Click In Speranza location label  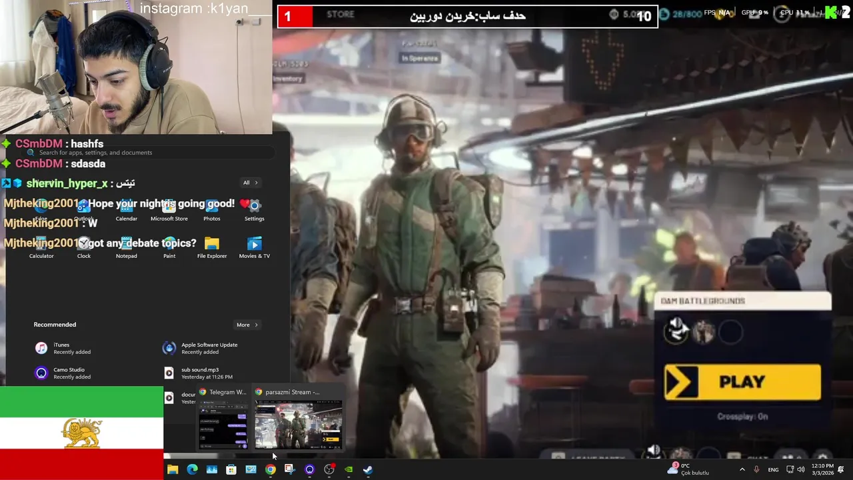[420, 59]
